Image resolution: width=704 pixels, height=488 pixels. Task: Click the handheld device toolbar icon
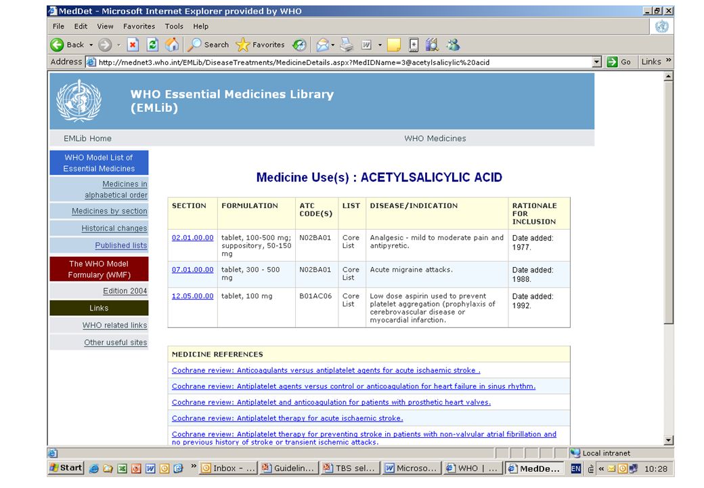click(414, 45)
